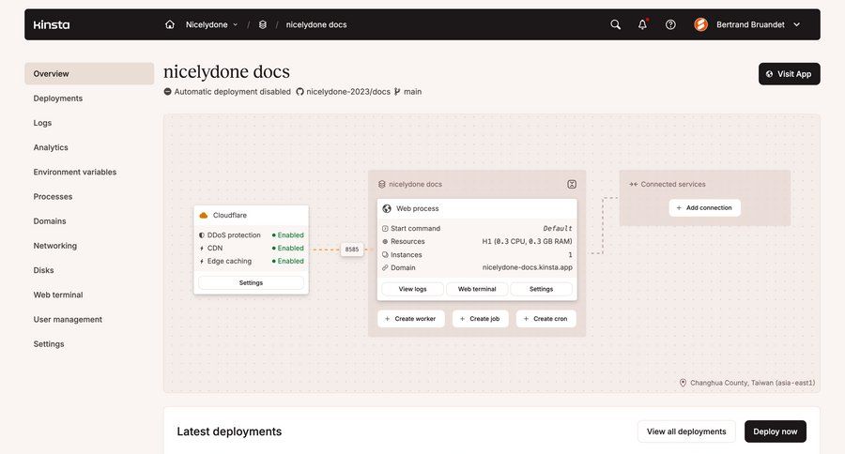Navigate to the Web terminal page
The width and height of the screenshot is (845, 454).
pyautogui.click(x=58, y=295)
